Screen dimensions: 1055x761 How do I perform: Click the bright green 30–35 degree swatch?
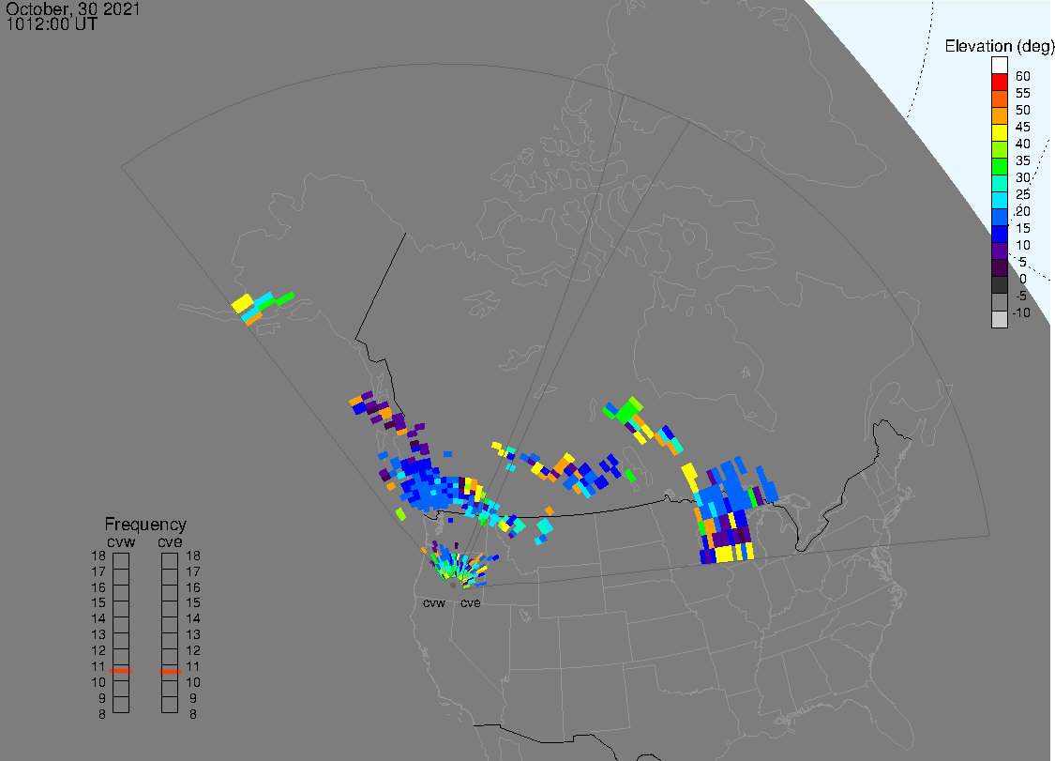pyautogui.click(x=999, y=166)
